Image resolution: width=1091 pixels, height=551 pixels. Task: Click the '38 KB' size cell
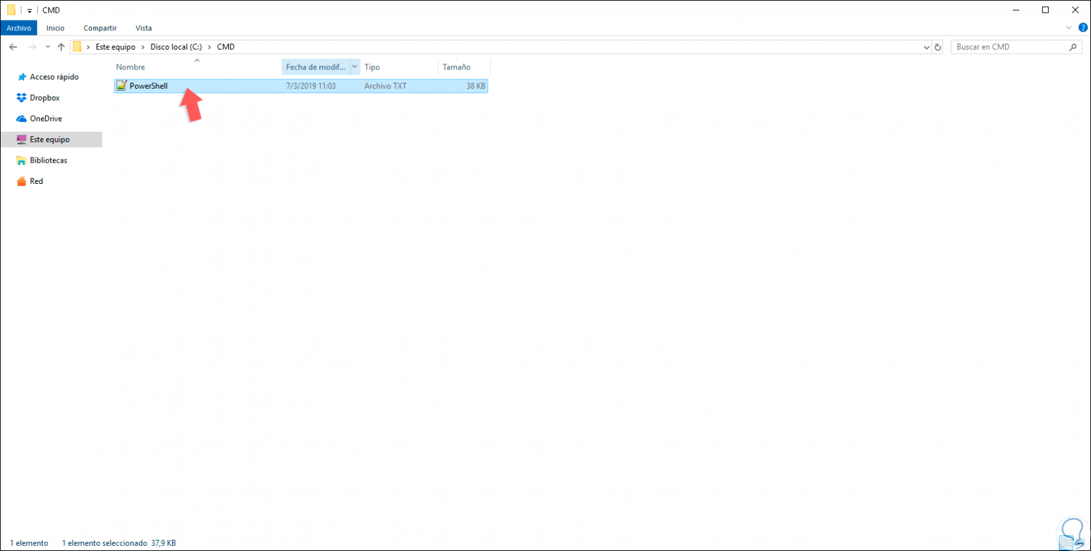point(476,86)
